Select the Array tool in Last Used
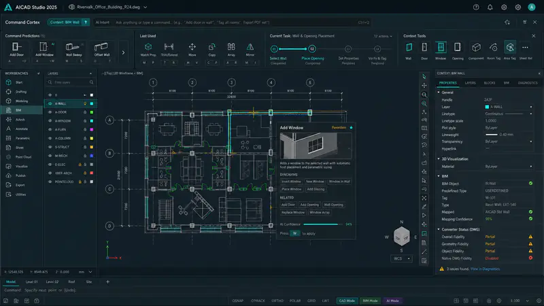544x306 pixels. (x=231, y=49)
